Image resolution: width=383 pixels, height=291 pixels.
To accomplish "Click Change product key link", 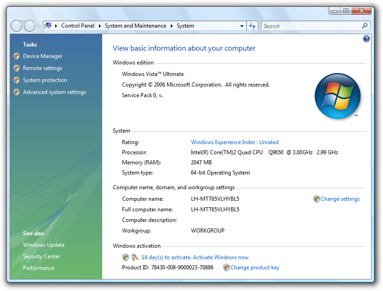I will pyautogui.click(x=255, y=268).
